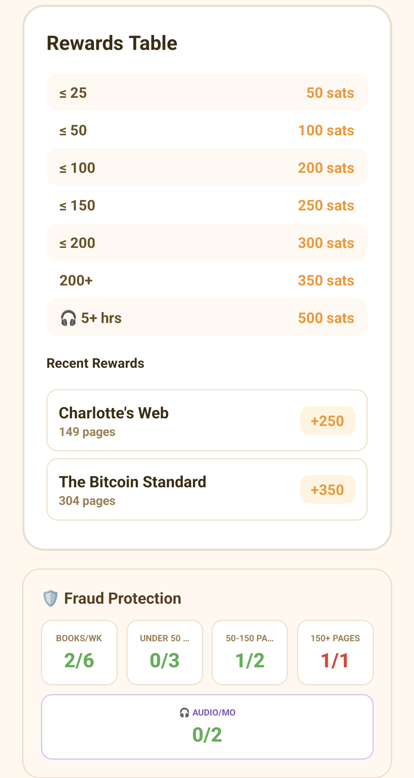Screen dimensions: 414x778
Task: Select the ≤ 100 pages reward row
Action: (x=207, y=167)
